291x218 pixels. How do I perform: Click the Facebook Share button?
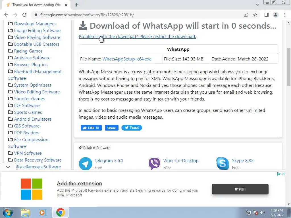pos(111,128)
